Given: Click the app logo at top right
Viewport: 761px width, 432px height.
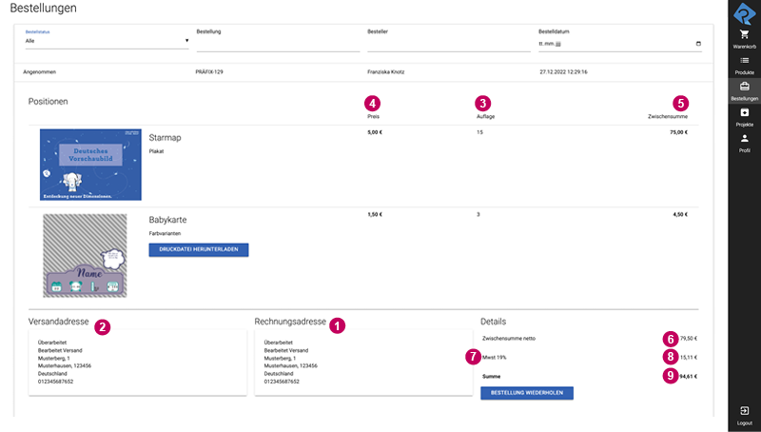Looking at the screenshot, I should 744,11.
